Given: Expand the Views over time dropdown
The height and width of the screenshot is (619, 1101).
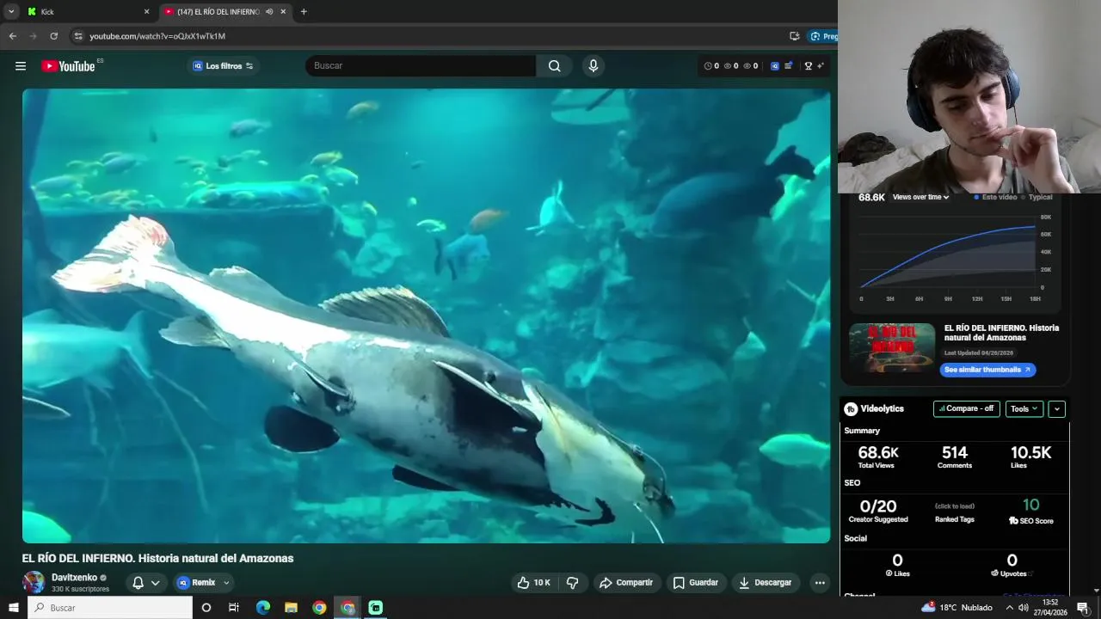Looking at the screenshot, I should [x=920, y=198].
